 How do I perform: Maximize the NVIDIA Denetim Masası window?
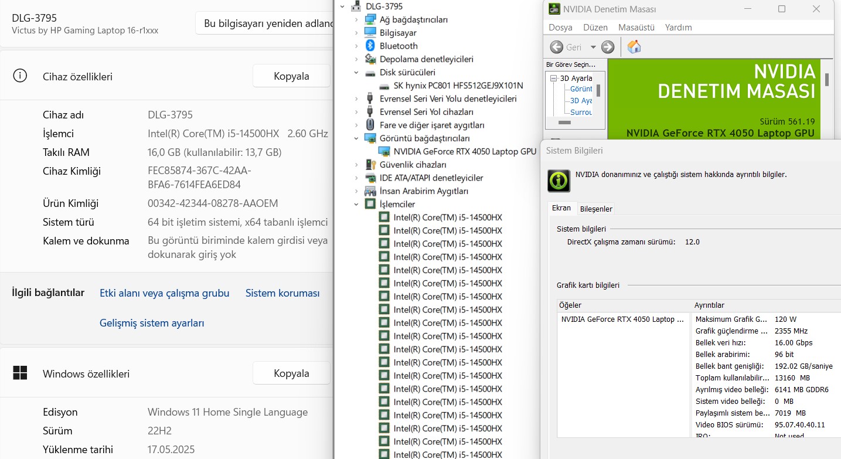coord(782,9)
